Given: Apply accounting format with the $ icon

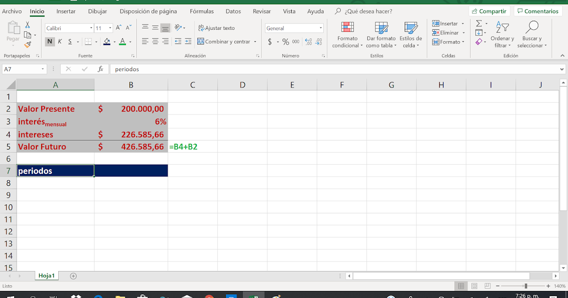Looking at the screenshot, I should (270, 42).
